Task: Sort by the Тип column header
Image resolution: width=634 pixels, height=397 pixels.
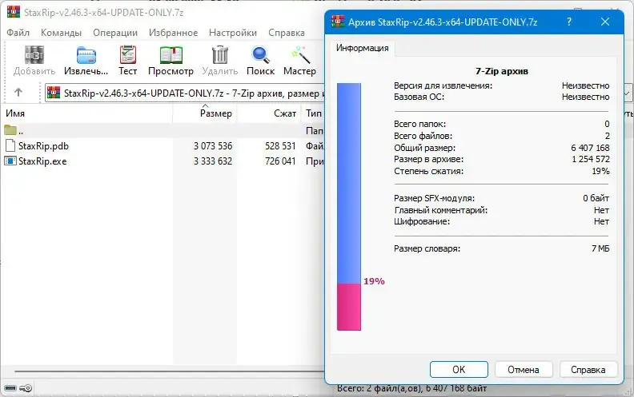Action: click(313, 113)
